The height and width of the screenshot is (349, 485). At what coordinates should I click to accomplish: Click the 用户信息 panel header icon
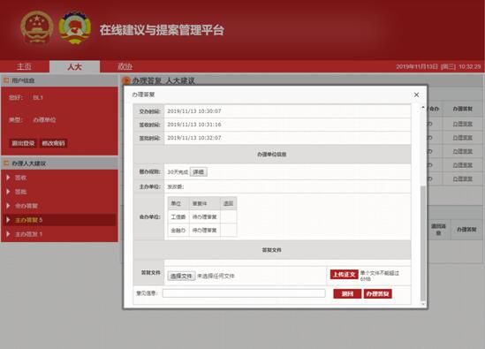(x=6, y=80)
